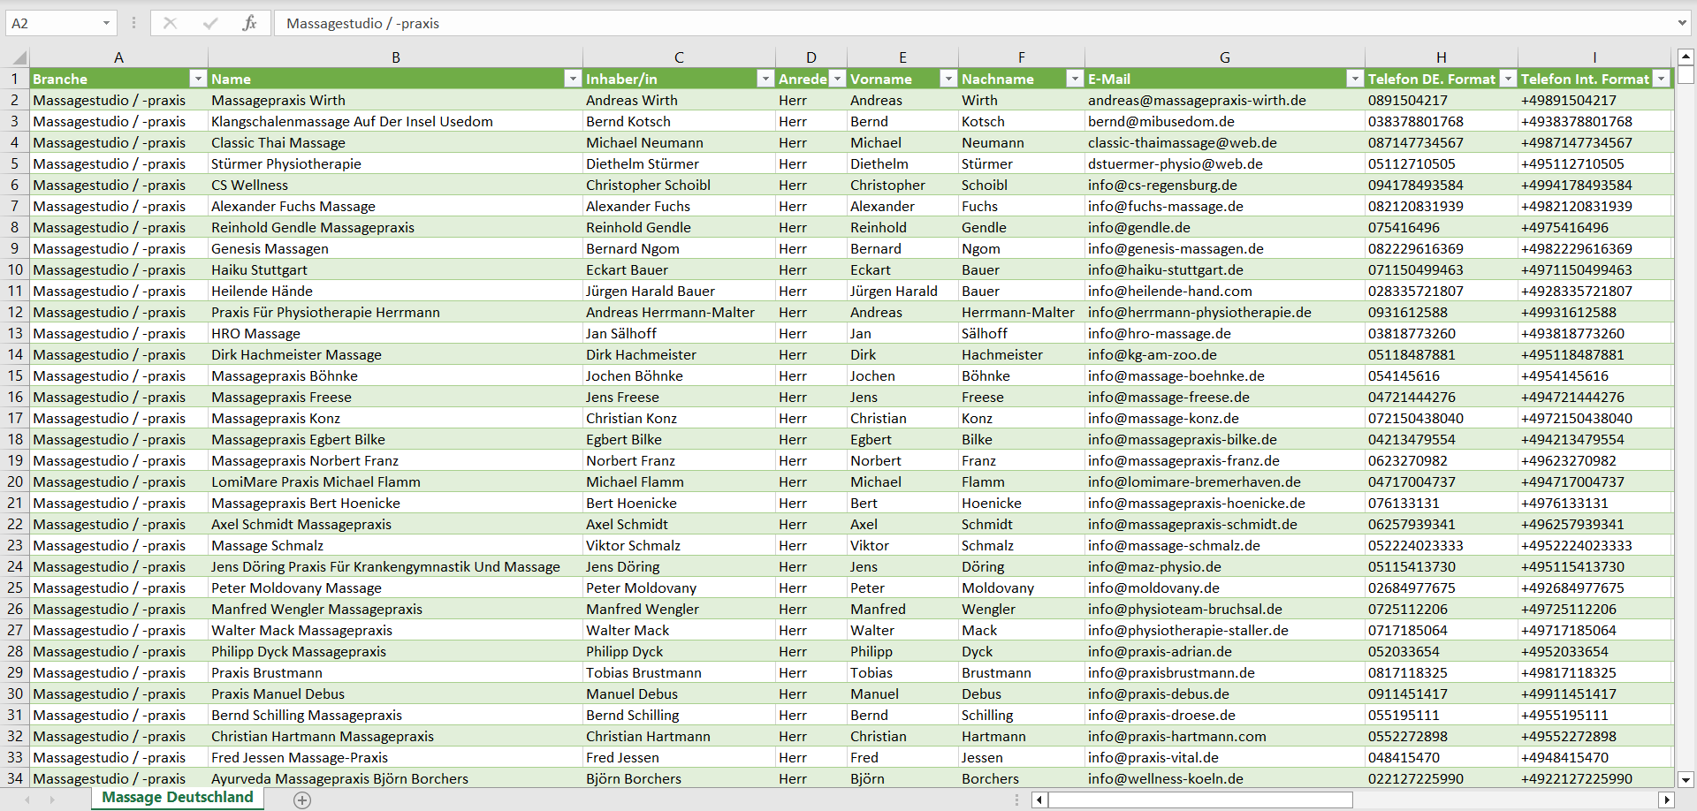Click phone number 094178493584

coord(1441,185)
